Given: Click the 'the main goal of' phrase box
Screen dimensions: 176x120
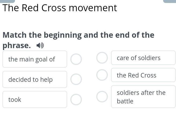Looking at the screenshot, I should click(x=35, y=59).
